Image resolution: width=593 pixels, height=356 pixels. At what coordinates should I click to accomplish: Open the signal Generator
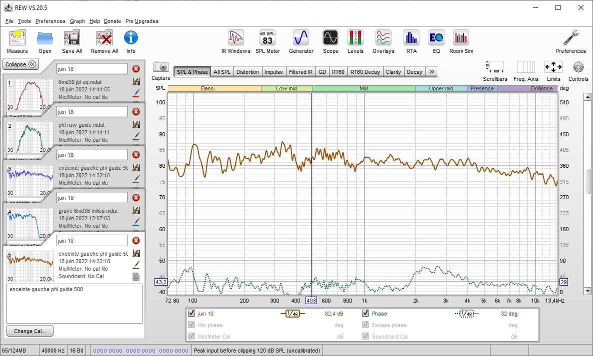(301, 38)
